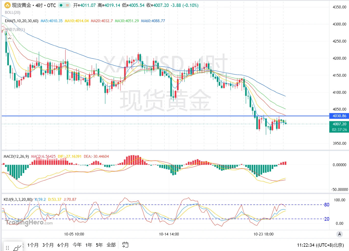This screenshot has width=349, height=251.
Task: Click the MA30:4051.29 value
Action: 127,21
